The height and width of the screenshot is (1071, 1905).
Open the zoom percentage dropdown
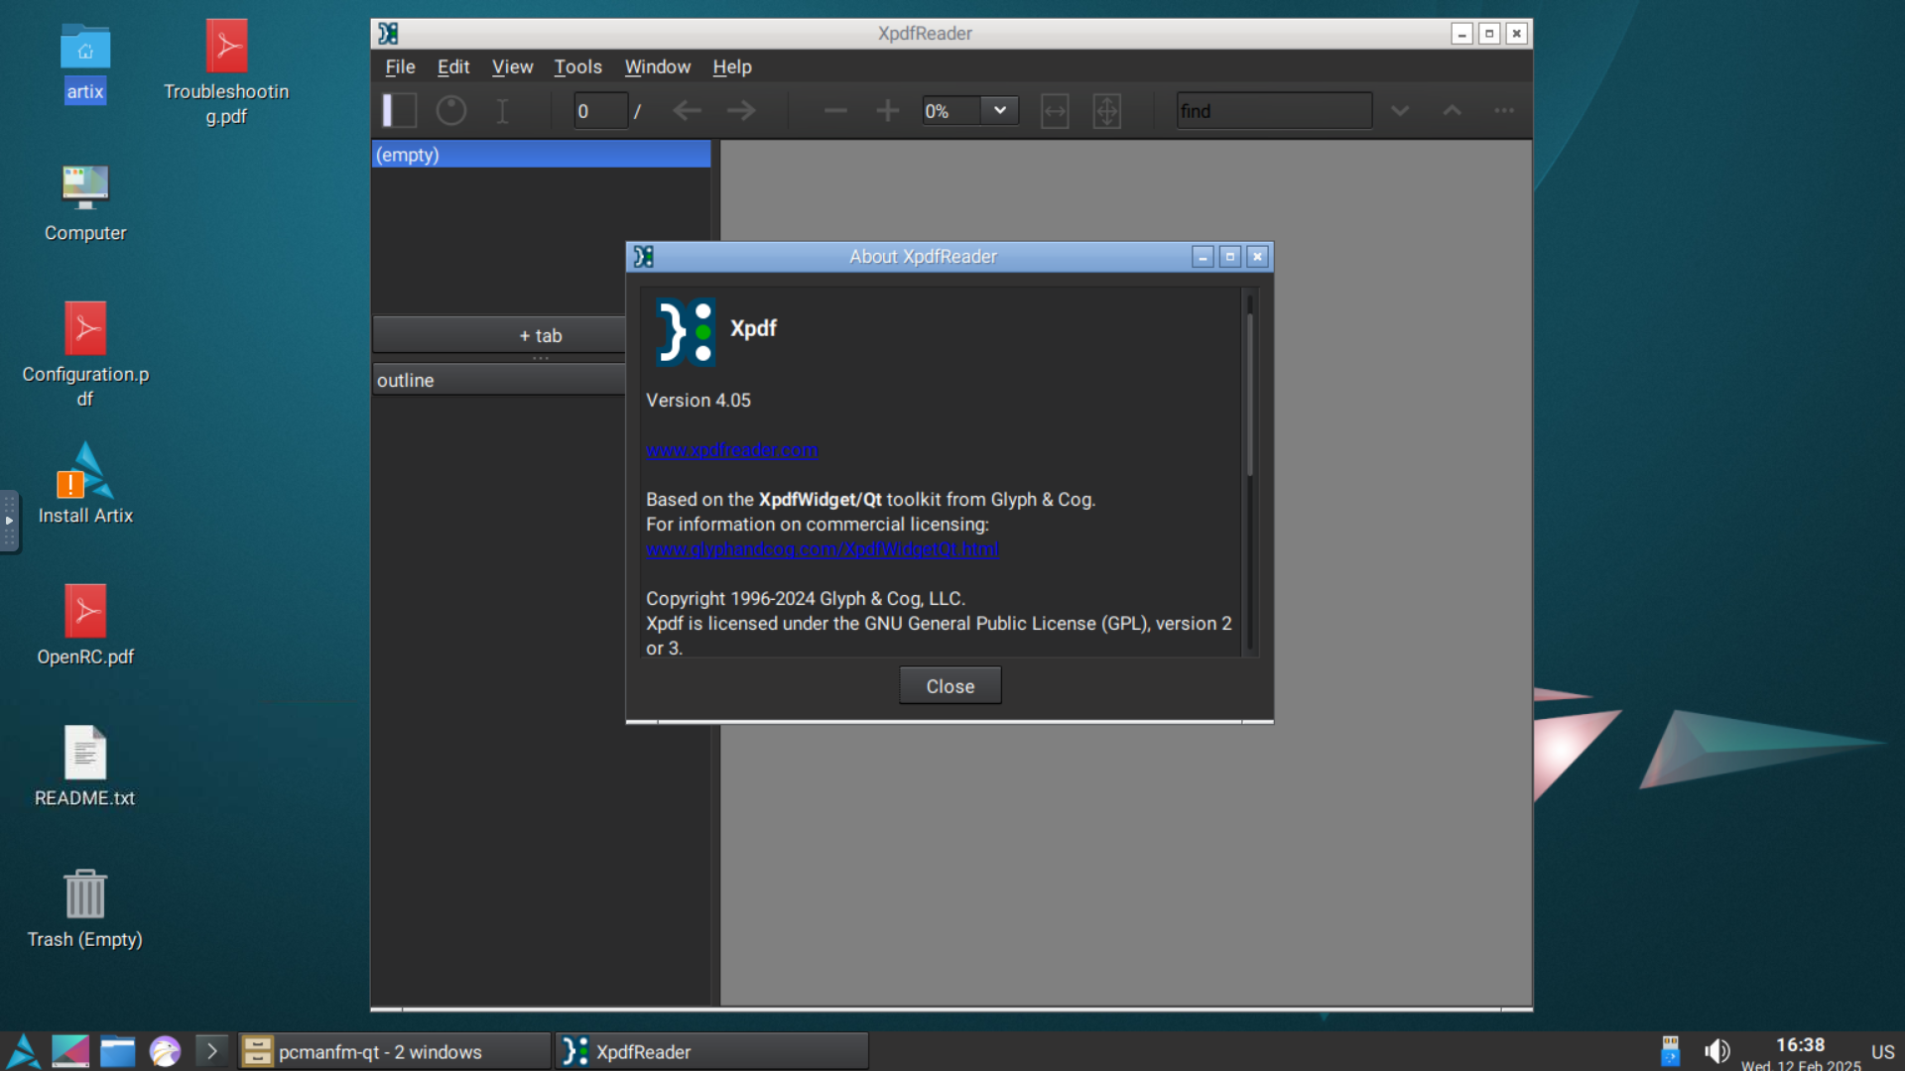coord(1000,110)
